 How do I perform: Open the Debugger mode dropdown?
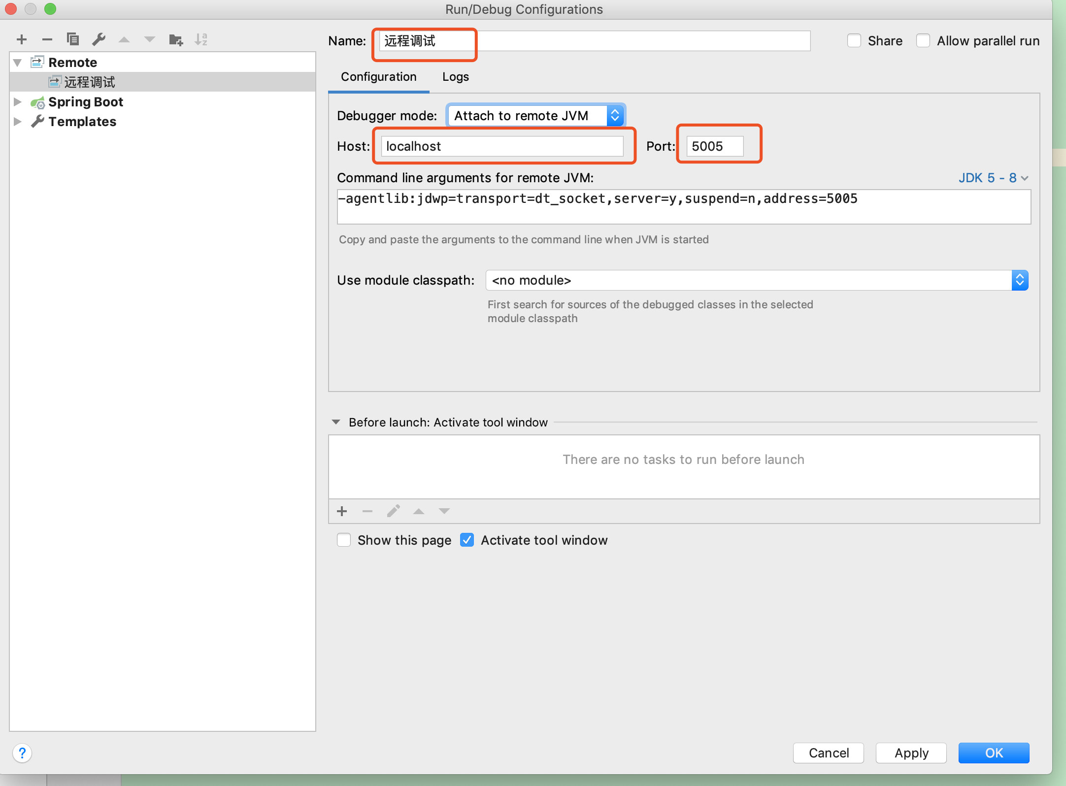[x=536, y=116]
